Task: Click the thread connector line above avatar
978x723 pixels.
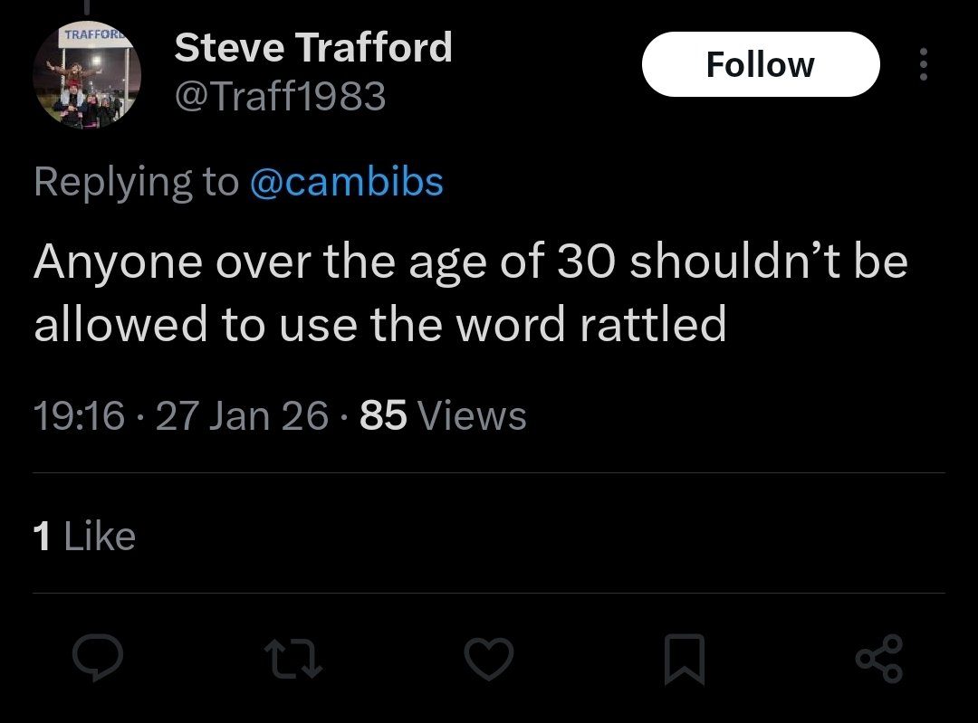Action: [x=87, y=7]
